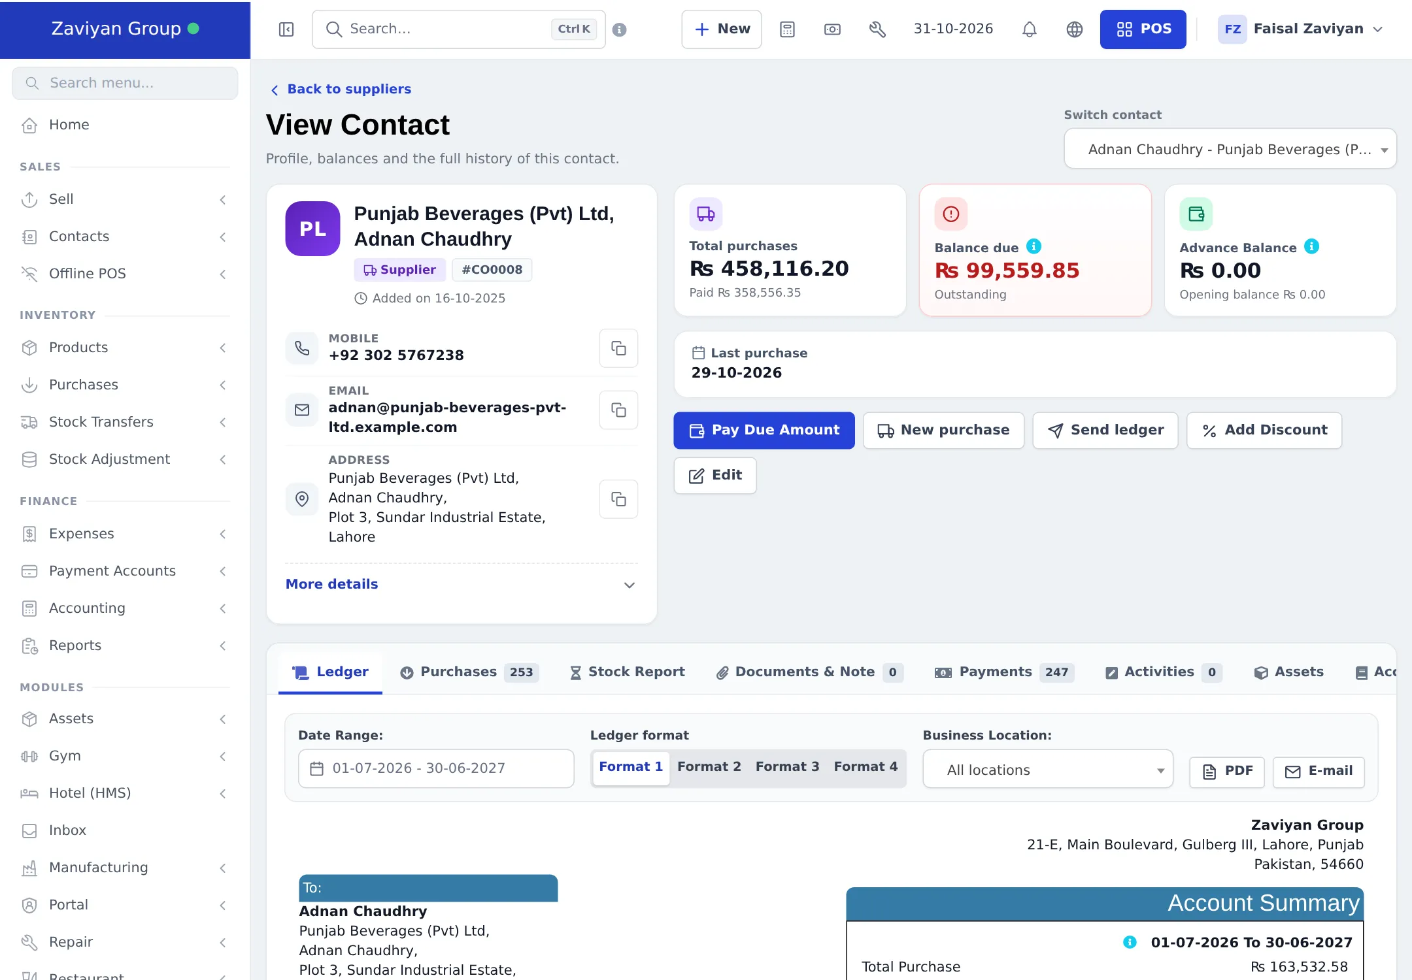Copy the mobile number +92 302 5767238
The image size is (1412, 980).
coord(618,348)
